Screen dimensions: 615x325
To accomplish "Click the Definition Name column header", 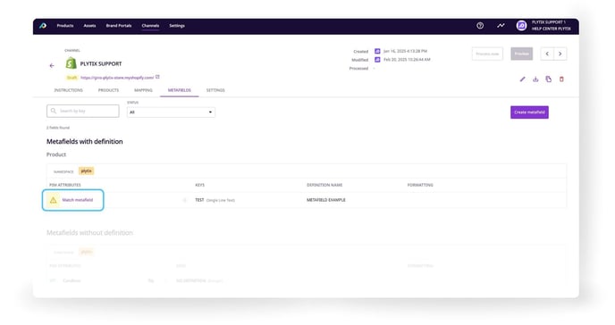I will point(324,185).
